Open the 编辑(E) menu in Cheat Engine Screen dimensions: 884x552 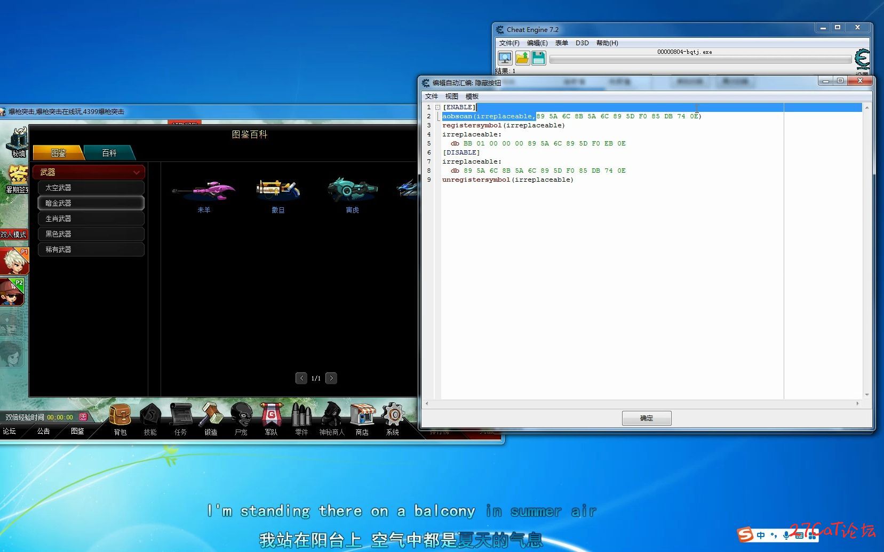tap(537, 43)
